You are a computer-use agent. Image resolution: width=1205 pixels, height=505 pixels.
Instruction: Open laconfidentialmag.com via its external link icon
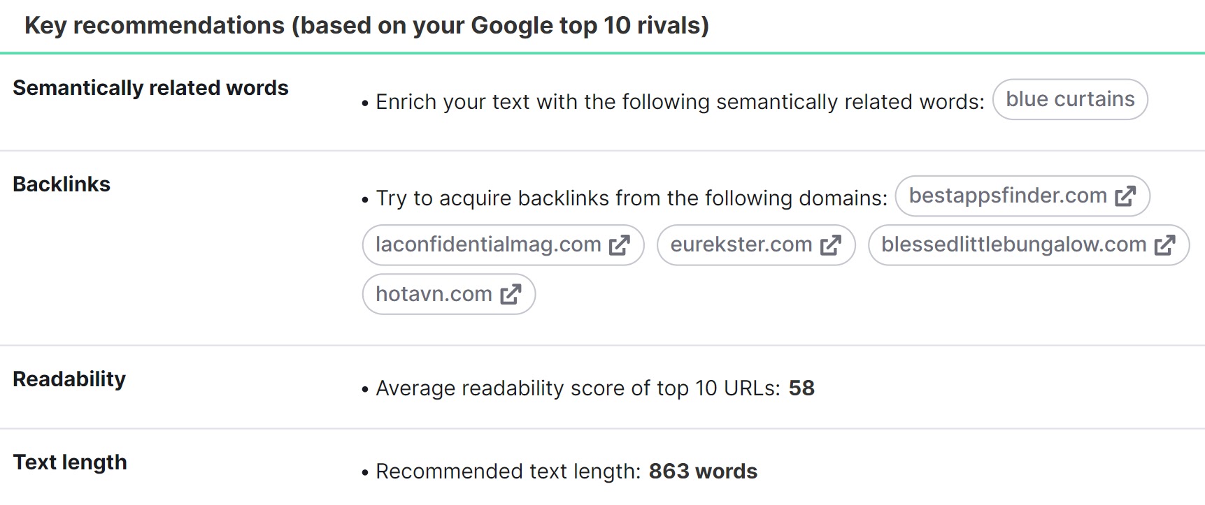[619, 244]
